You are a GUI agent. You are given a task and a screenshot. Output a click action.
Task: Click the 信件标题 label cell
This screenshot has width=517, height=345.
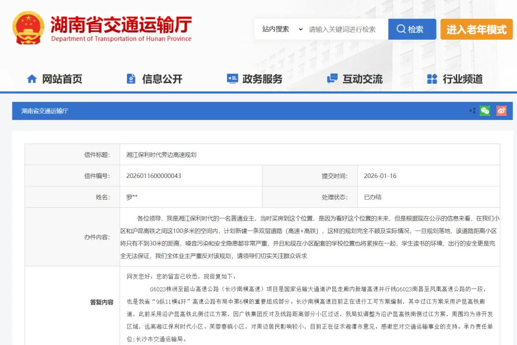[72, 155]
